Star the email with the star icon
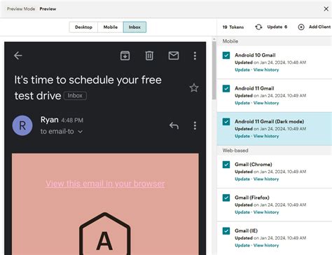Viewport: 332px width, 255px height. point(194,88)
